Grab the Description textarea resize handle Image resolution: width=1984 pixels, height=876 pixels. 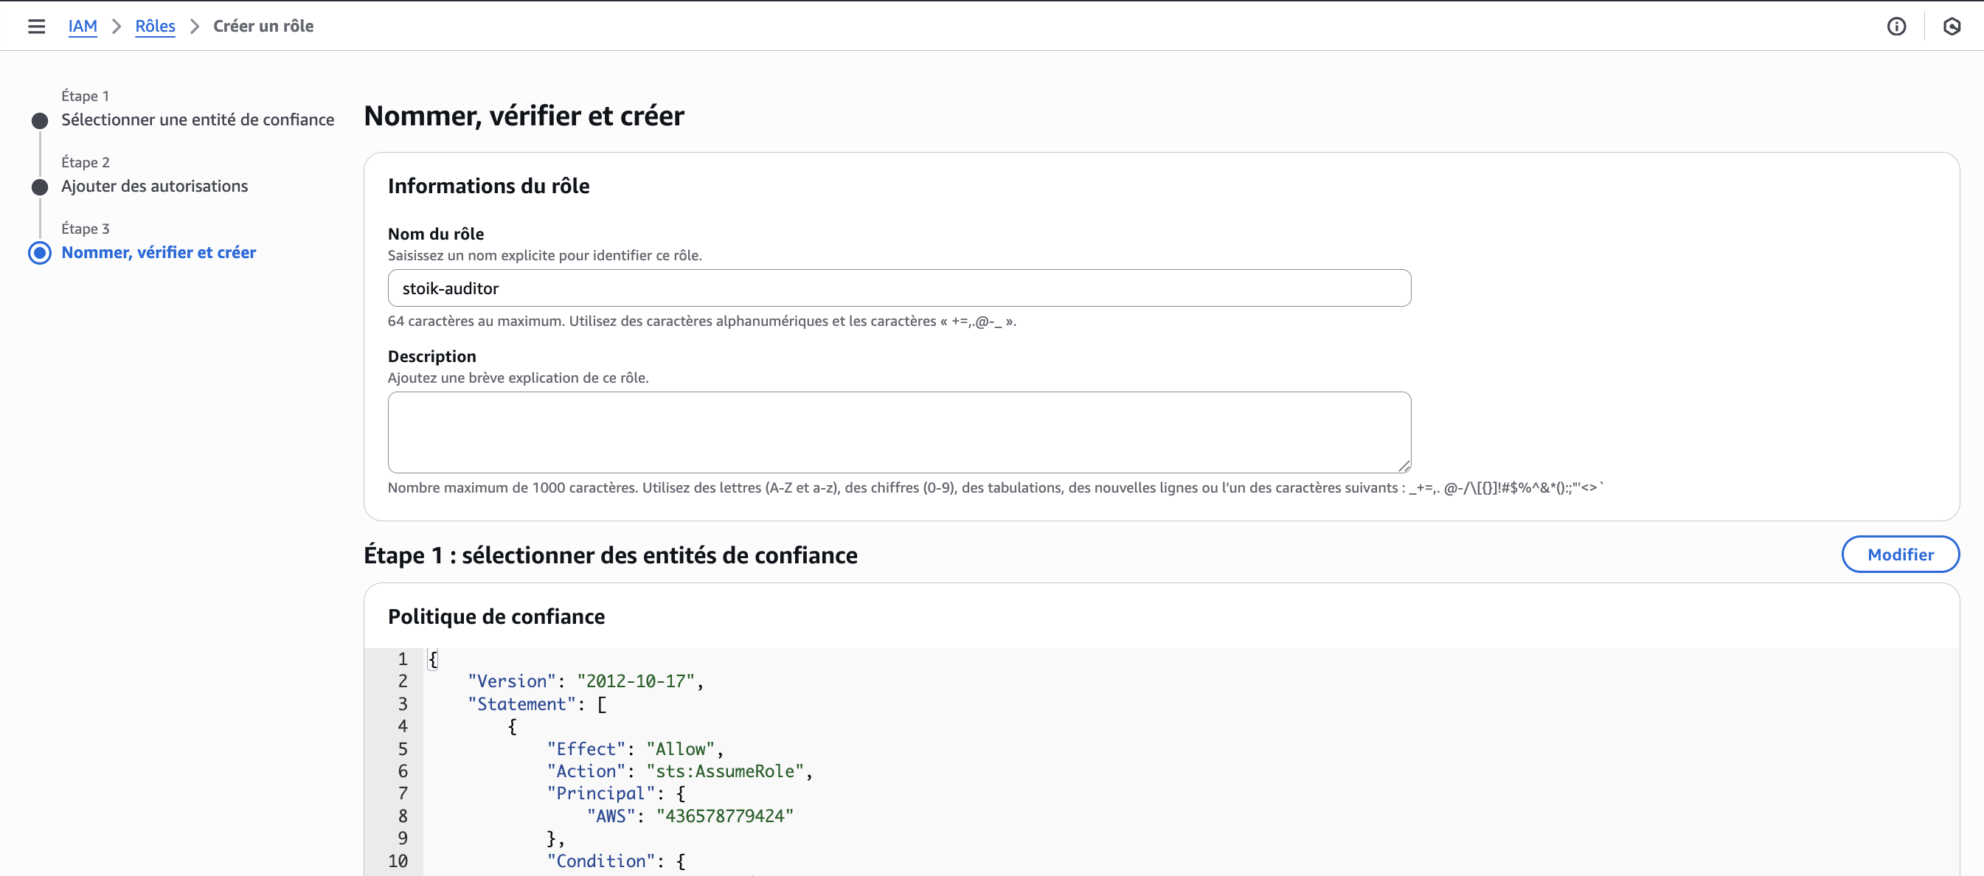[x=1404, y=466]
